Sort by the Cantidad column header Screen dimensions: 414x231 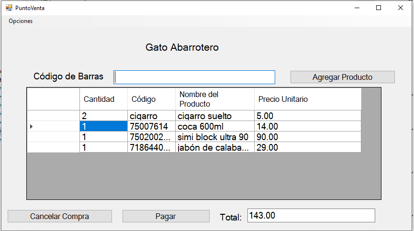103,99
